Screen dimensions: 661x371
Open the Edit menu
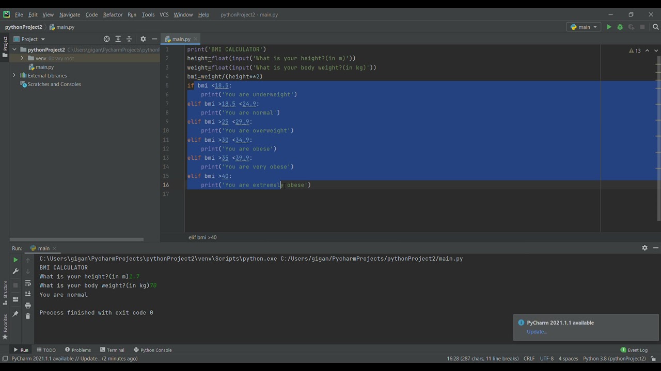click(x=33, y=14)
